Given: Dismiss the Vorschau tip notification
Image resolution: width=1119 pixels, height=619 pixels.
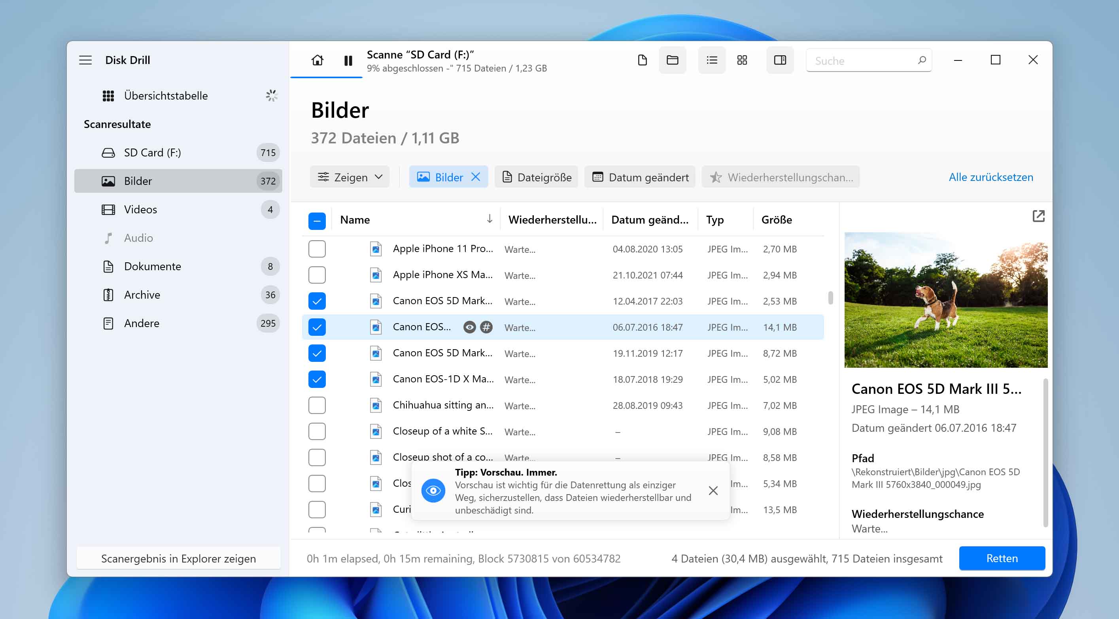Looking at the screenshot, I should 713,491.
